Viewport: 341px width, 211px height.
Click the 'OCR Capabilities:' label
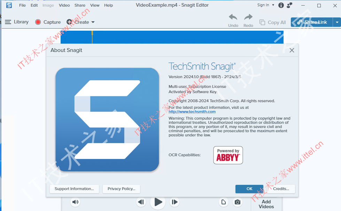point(185,155)
